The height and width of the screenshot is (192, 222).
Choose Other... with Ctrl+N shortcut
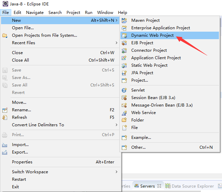pyautogui.click(x=169, y=147)
